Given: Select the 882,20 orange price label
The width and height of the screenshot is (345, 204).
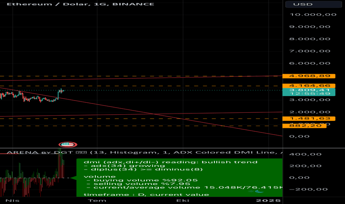Looking at the screenshot, I should 304,126.
